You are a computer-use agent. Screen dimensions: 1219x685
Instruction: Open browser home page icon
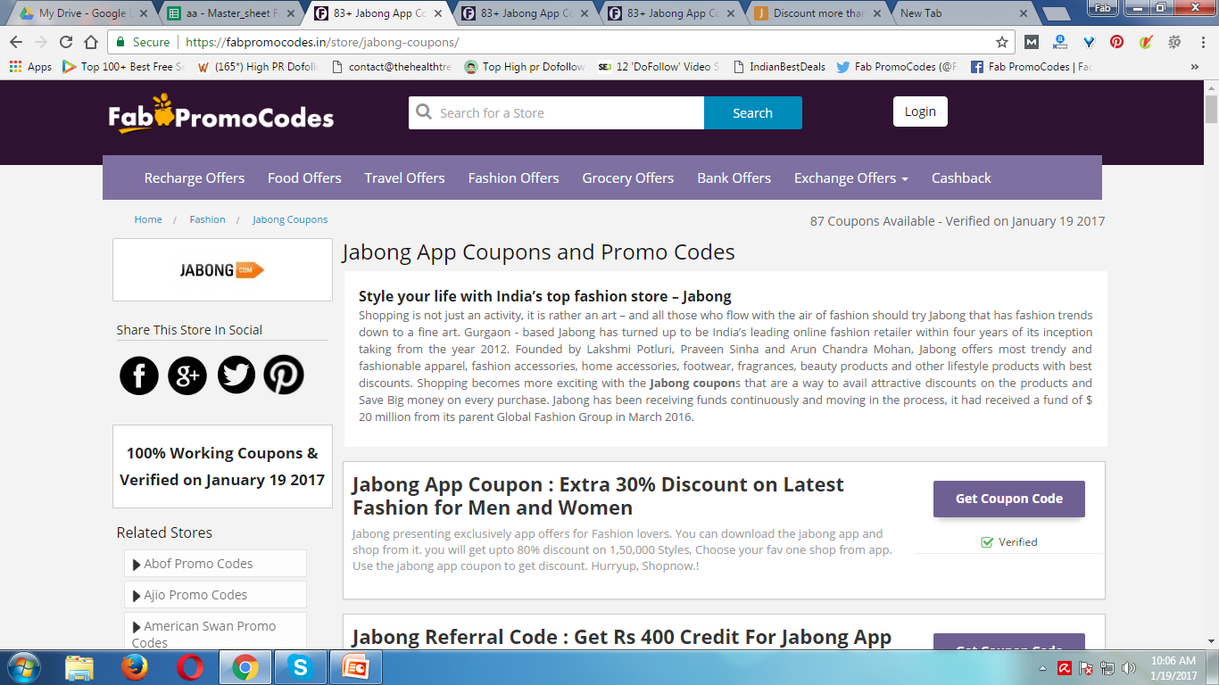click(x=91, y=42)
